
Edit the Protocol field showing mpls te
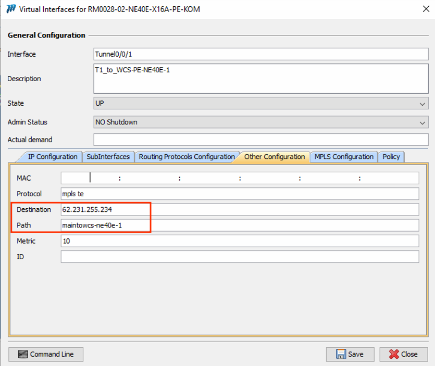pos(240,194)
